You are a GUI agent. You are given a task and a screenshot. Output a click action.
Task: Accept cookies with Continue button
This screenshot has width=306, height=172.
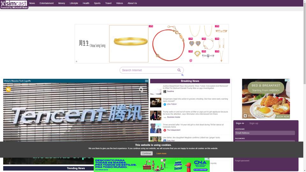(x=147, y=154)
